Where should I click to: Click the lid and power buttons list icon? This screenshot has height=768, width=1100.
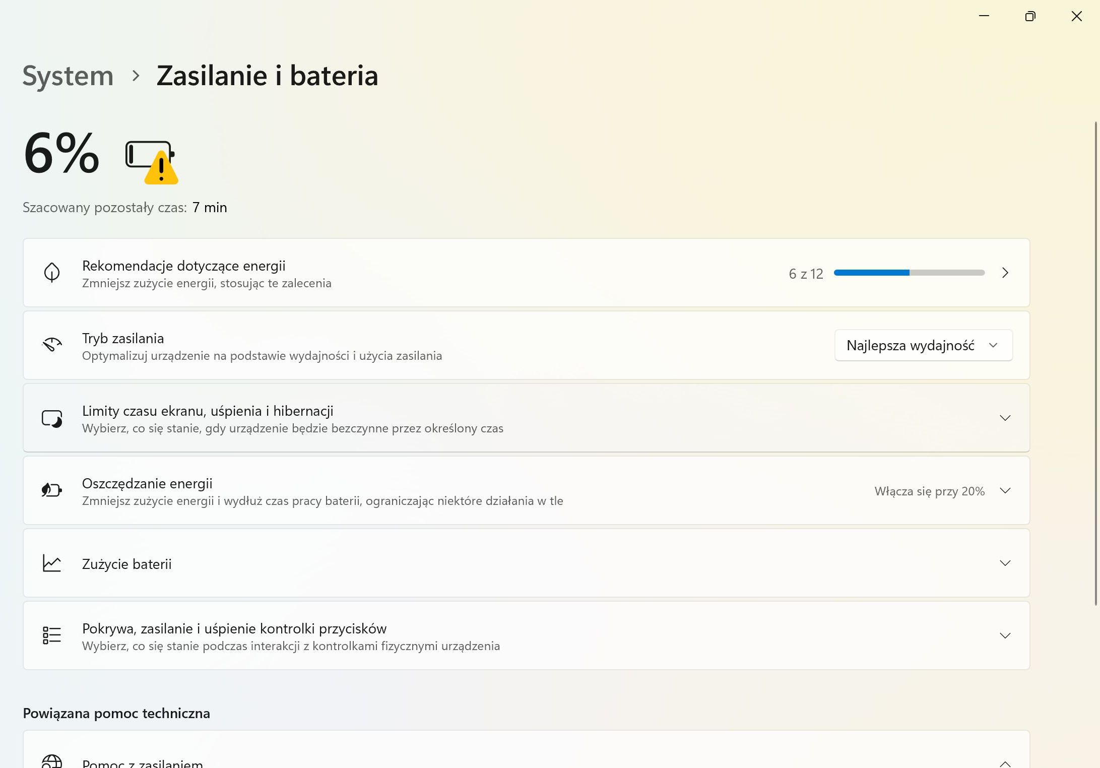[x=52, y=635]
